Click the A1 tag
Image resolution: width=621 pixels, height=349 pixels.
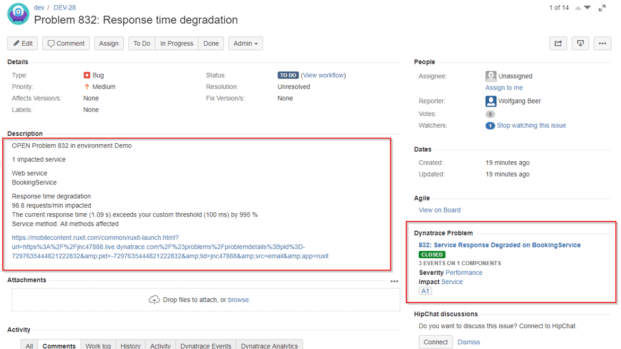click(426, 291)
